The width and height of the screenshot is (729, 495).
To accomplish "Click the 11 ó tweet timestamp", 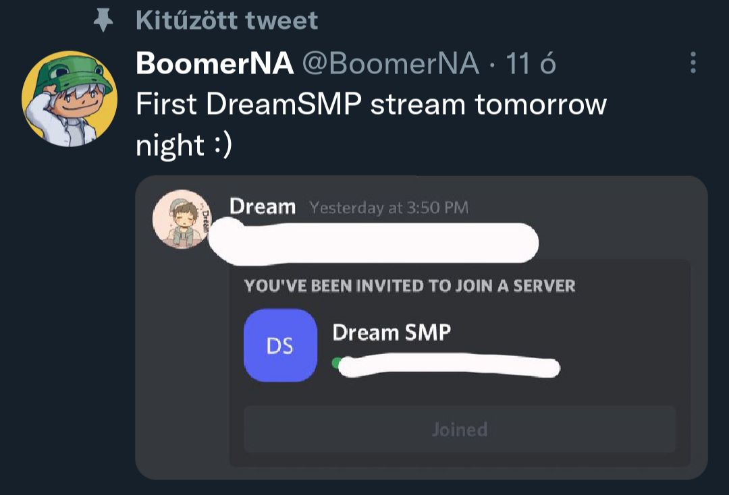I will (531, 63).
